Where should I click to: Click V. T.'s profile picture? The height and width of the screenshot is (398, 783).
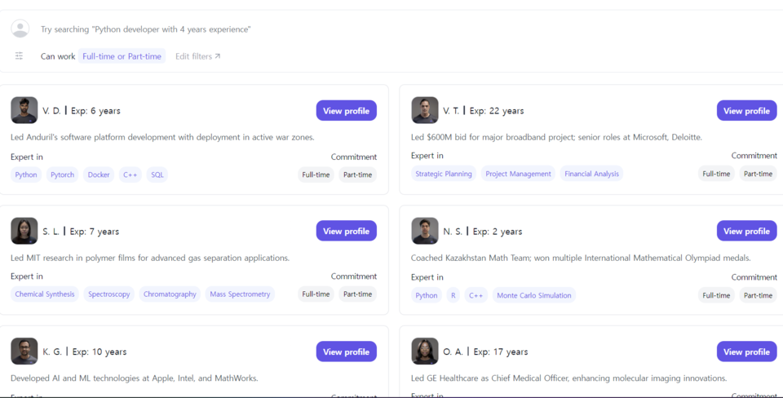(x=425, y=110)
